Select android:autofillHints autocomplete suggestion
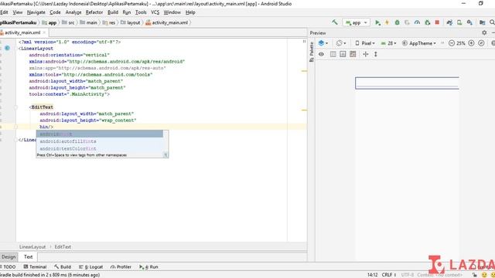The height and width of the screenshot is (278, 495). (100, 141)
